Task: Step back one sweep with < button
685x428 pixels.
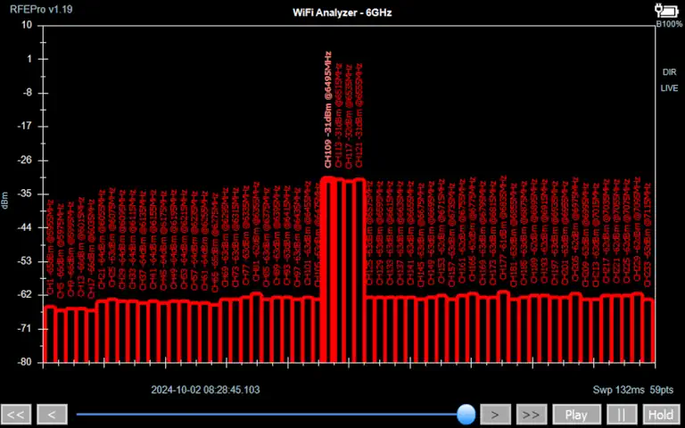Action: tap(53, 415)
